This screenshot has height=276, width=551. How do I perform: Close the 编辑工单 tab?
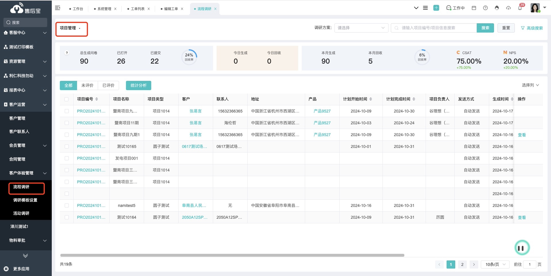click(x=182, y=9)
